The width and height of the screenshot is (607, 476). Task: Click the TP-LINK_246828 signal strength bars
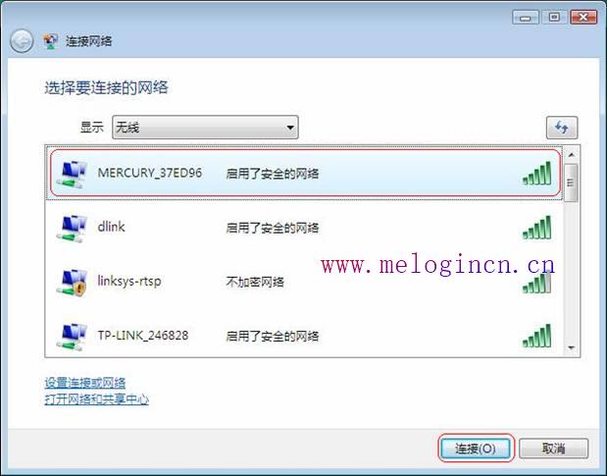[536, 336]
